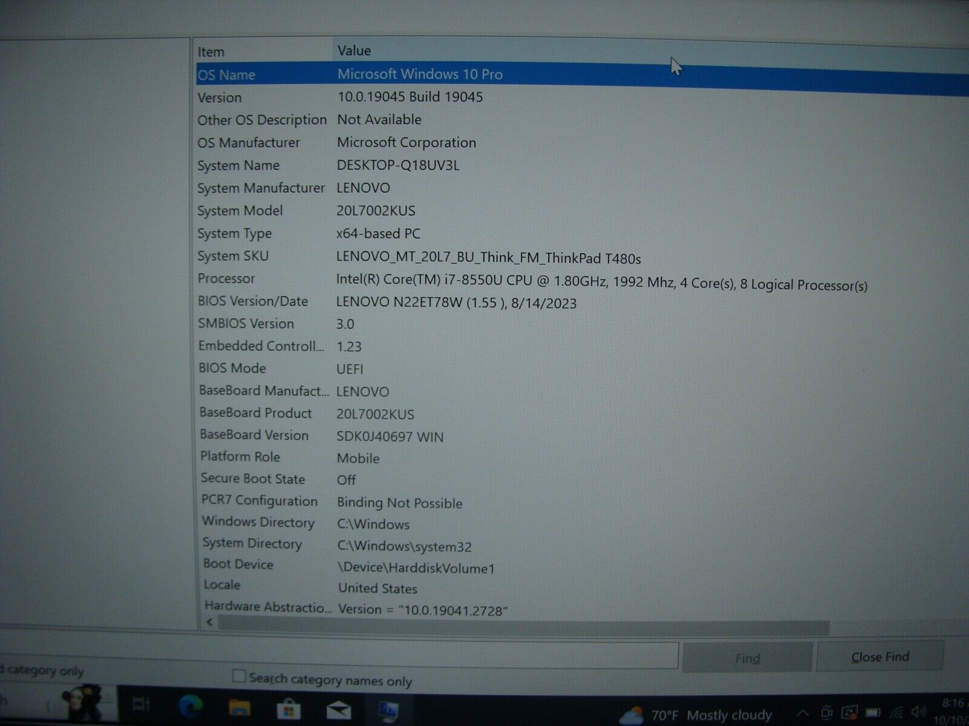Open Microsoft Store from the taskbar
This screenshot has height=726, width=969.
point(288,708)
